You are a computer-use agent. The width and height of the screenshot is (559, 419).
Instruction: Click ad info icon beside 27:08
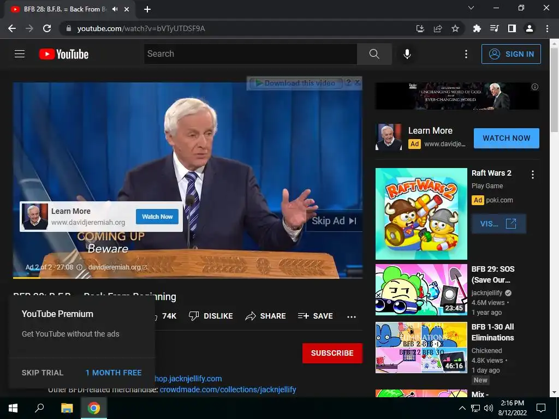click(80, 267)
